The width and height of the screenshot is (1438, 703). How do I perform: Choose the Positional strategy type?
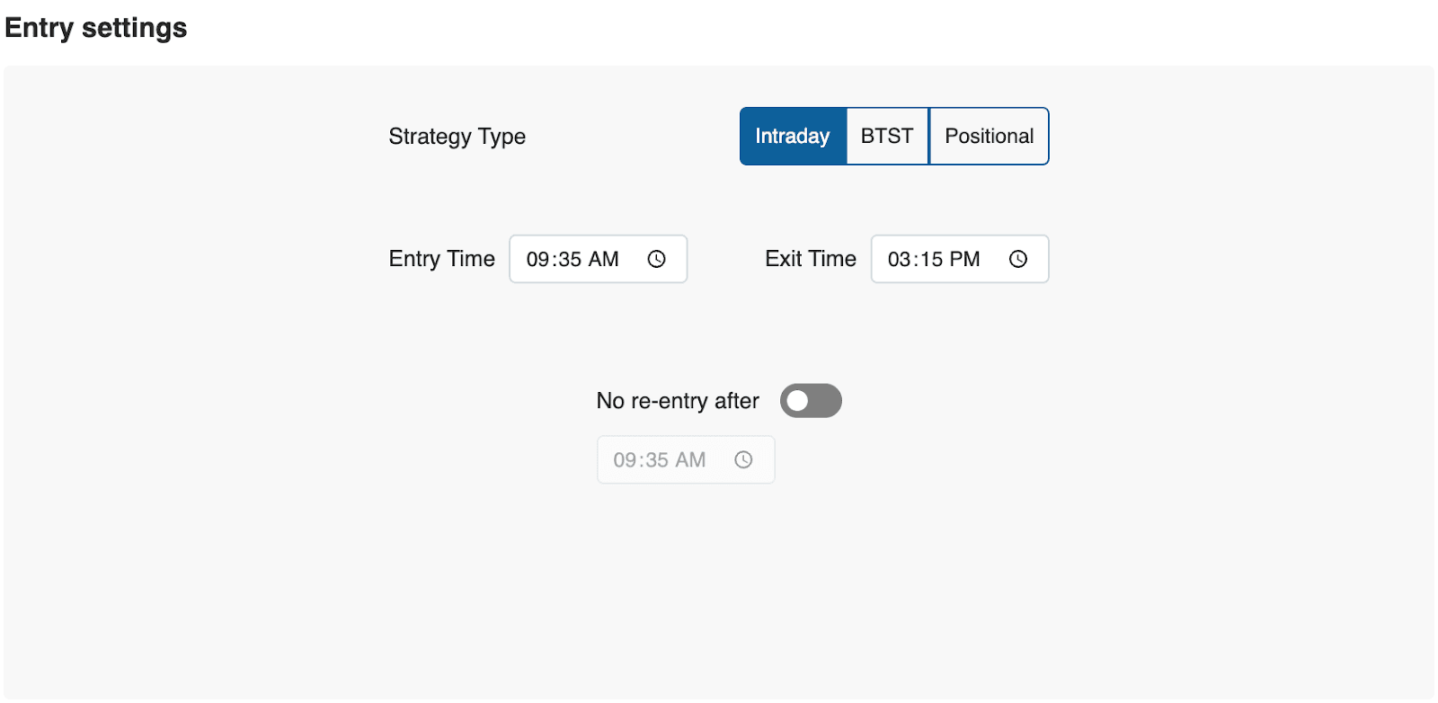(989, 137)
